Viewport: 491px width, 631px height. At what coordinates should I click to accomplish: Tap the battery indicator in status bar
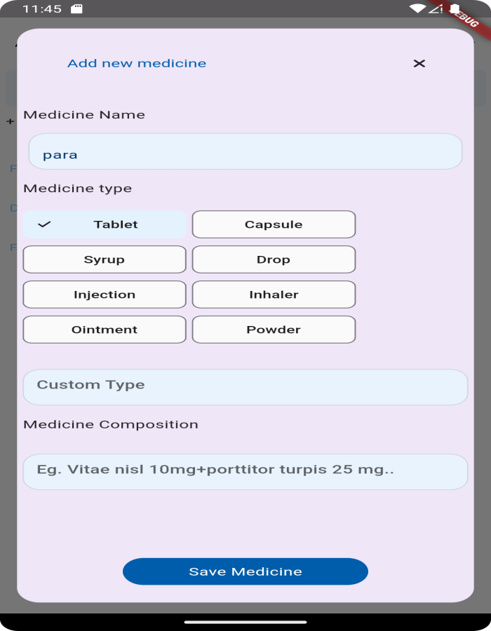click(x=453, y=10)
